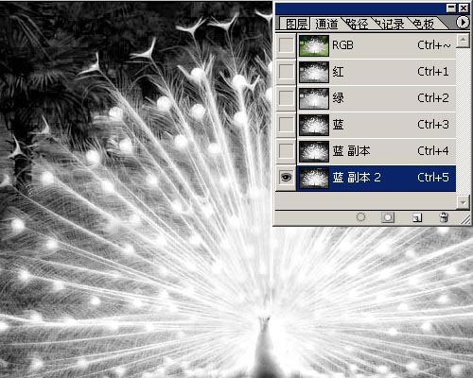Open the 历史记录 tab
Image resolution: width=473 pixels, height=378 pixels.
pos(390,24)
